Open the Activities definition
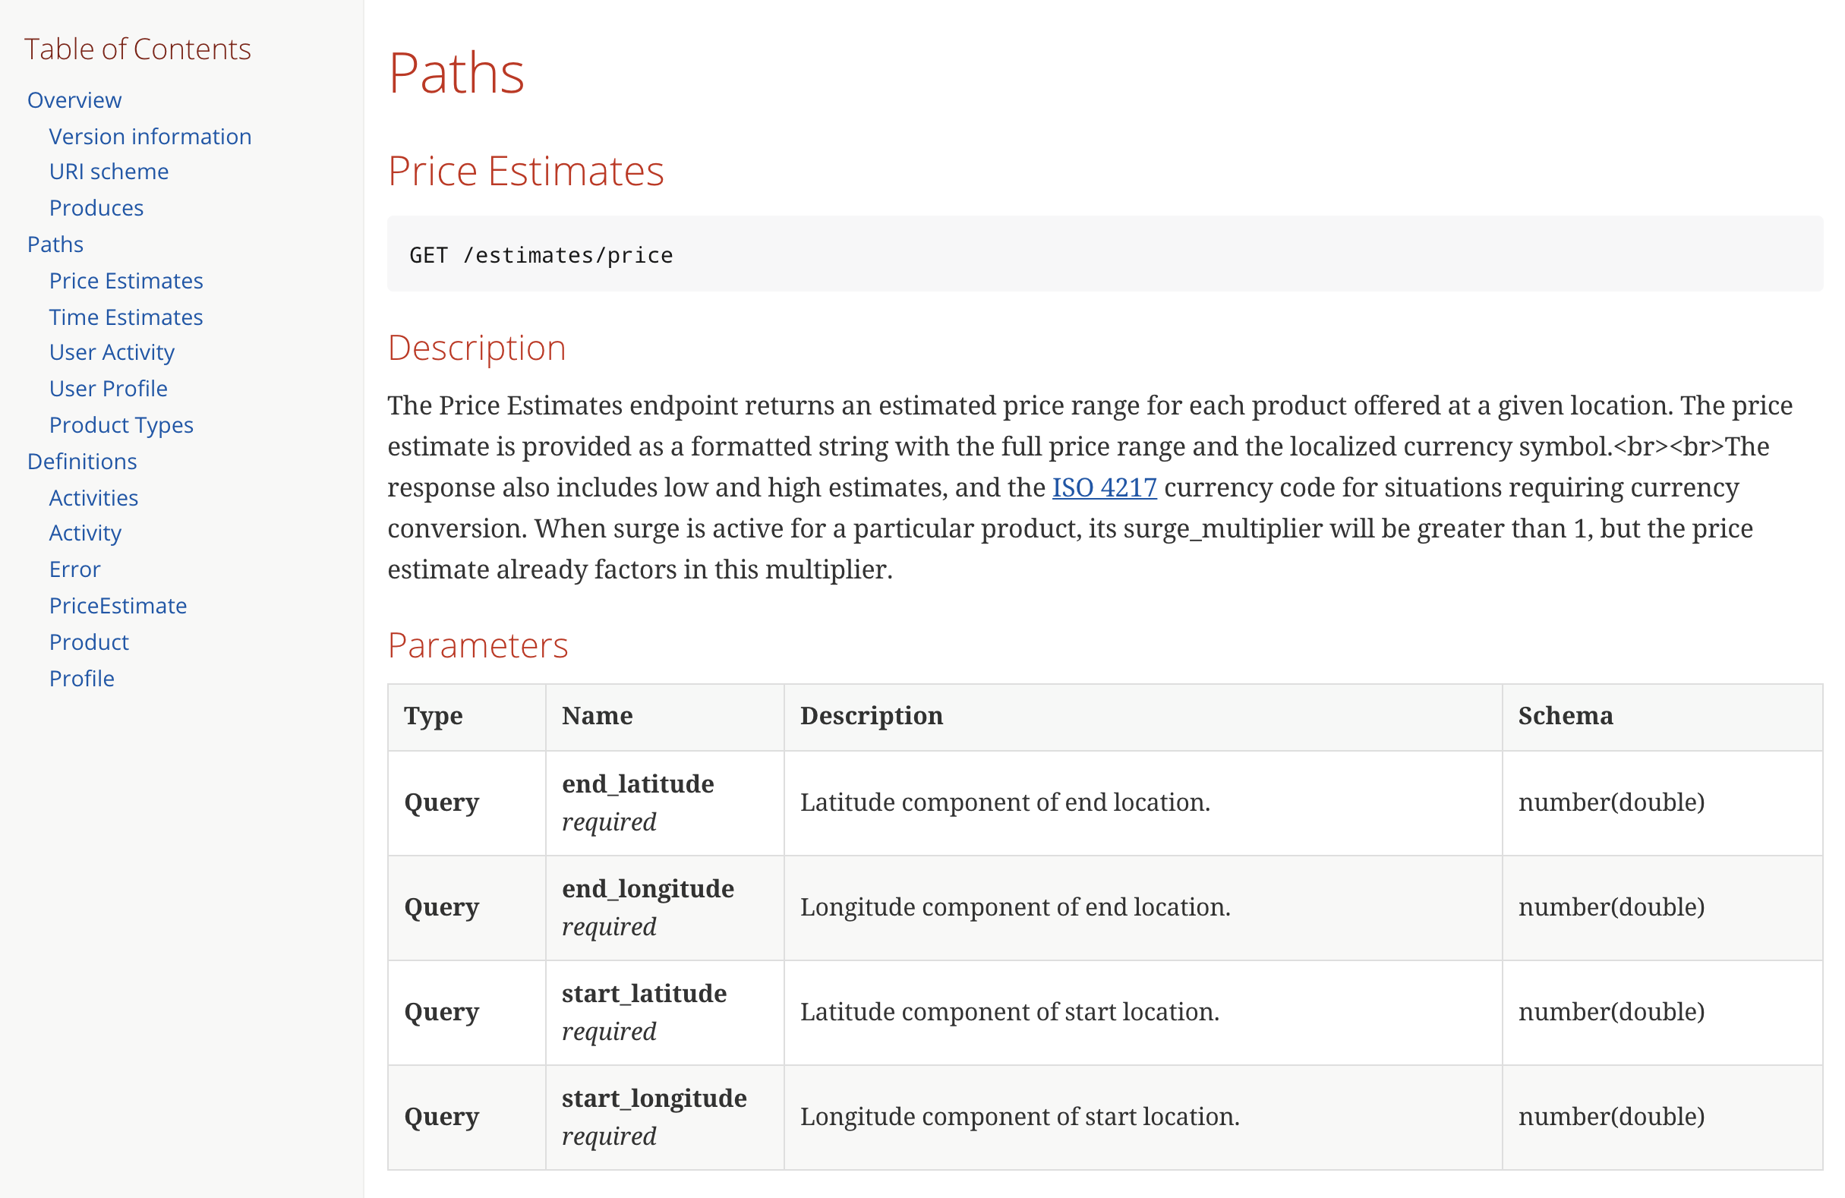The image size is (1845, 1198). point(94,497)
